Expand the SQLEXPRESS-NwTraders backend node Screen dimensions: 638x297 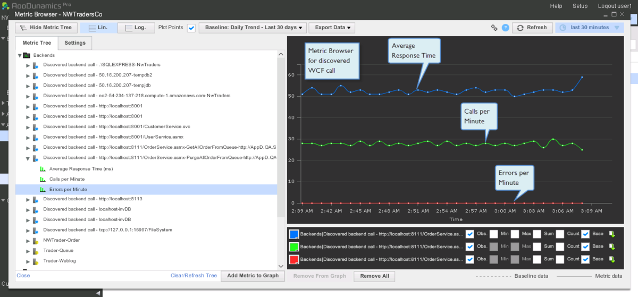pos(28,65)
